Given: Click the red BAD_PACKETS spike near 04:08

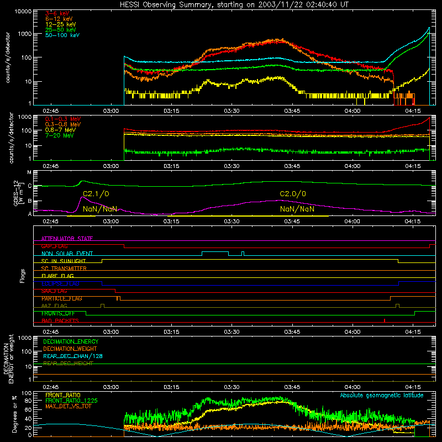Looking at the screenshot, I should point(385,320).
